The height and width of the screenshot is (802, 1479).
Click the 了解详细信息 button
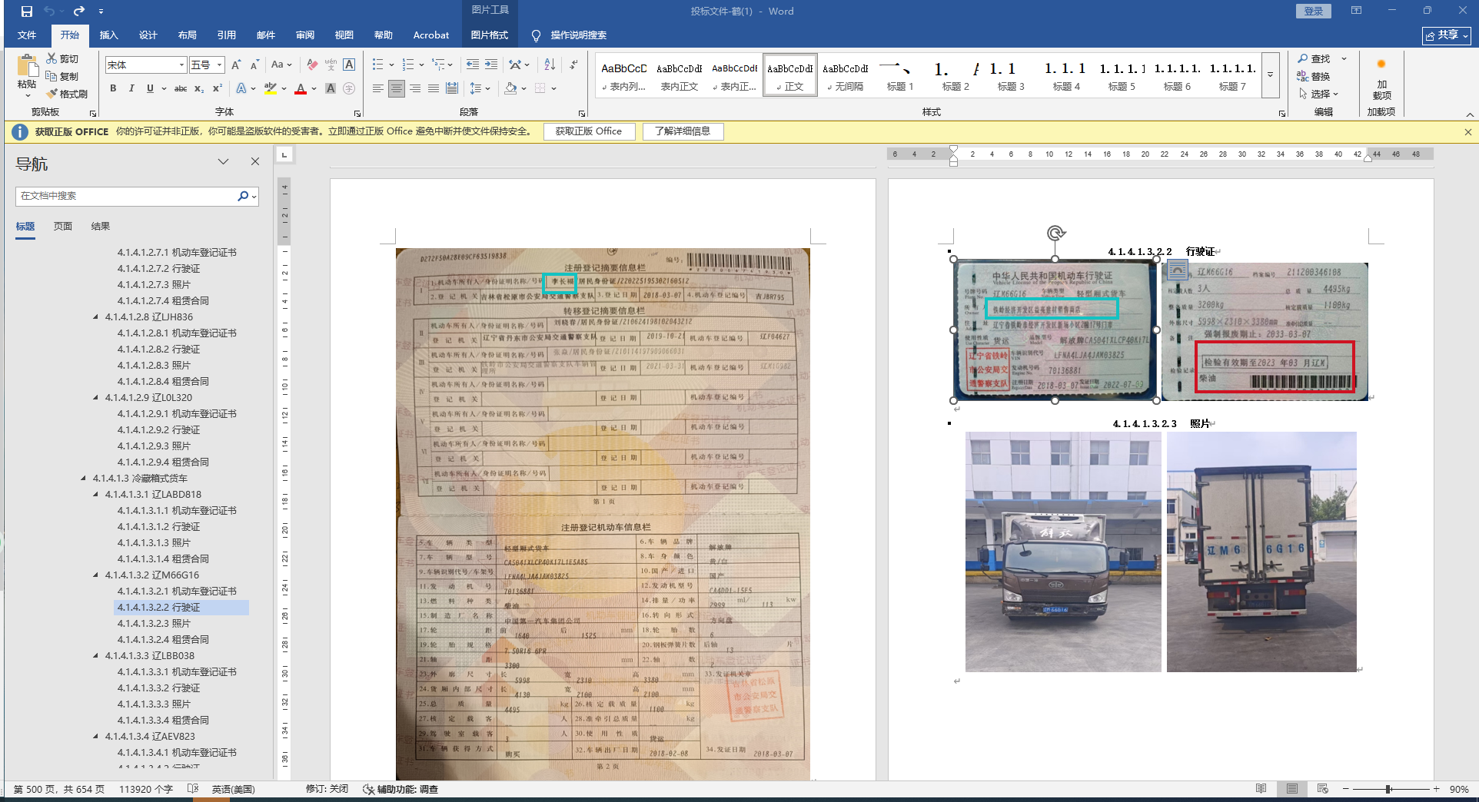[x=683, y=131]
